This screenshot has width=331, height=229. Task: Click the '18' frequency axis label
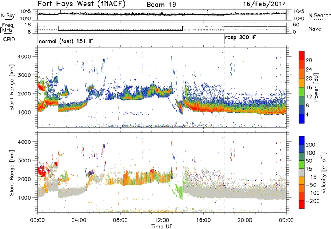pos(27,25)
